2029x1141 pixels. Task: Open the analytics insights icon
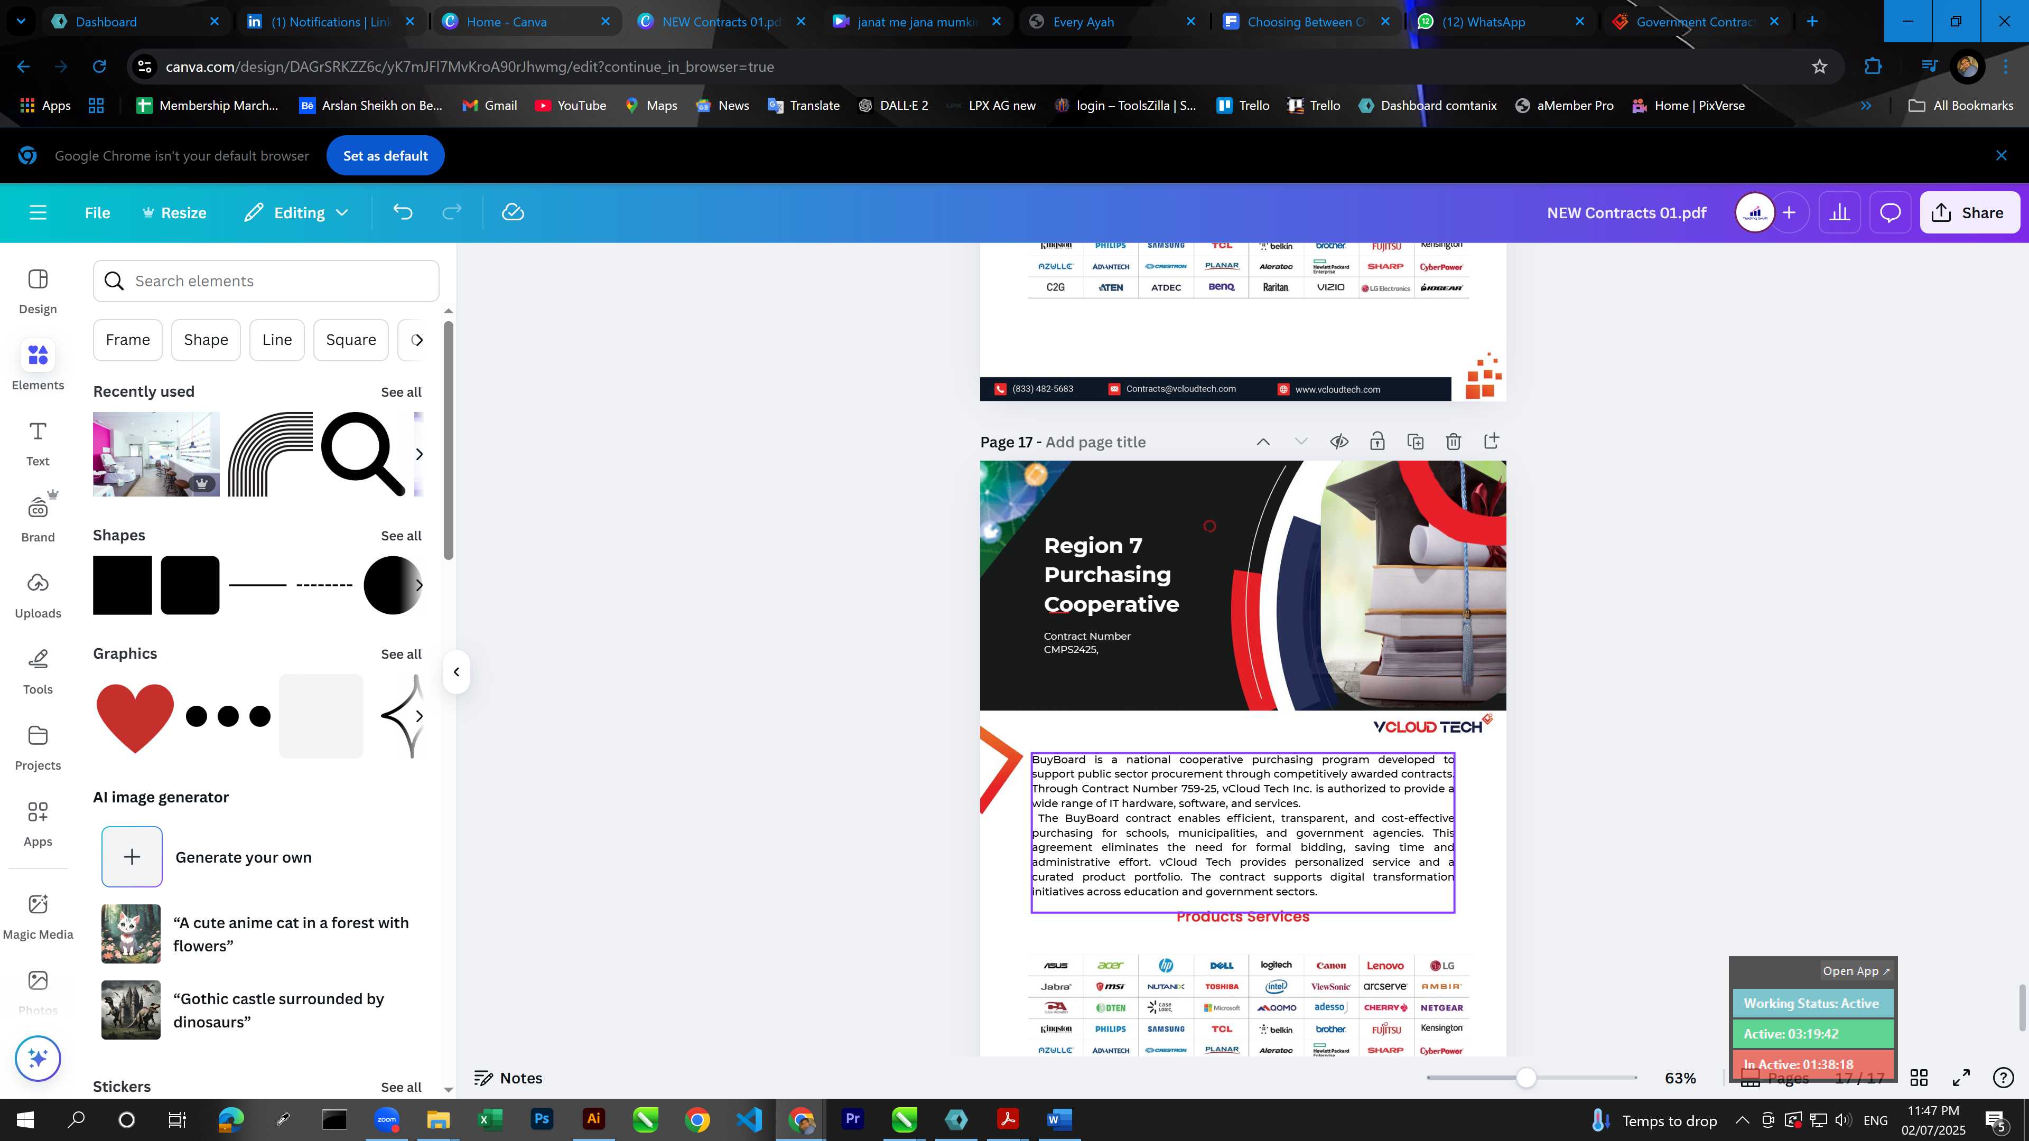[x=1839, y=212]
